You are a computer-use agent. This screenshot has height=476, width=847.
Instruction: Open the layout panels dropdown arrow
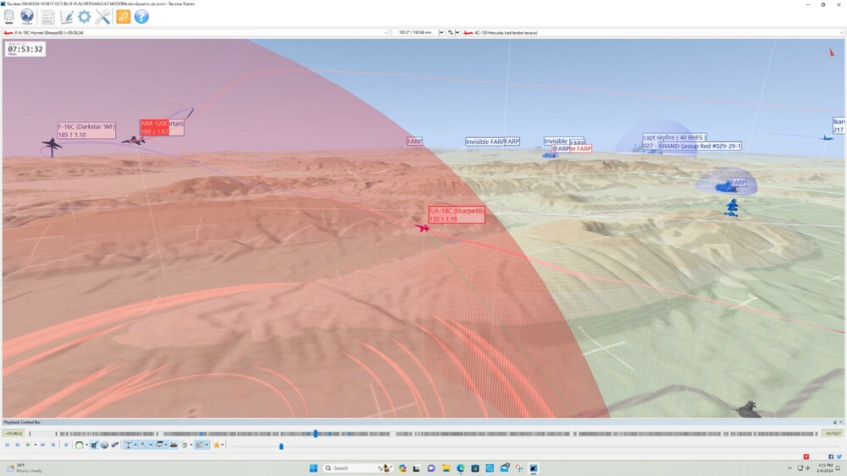coord(207,445)
